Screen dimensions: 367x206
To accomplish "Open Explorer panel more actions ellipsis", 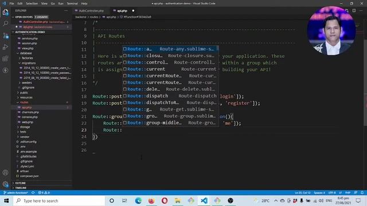I will (66, 11).
